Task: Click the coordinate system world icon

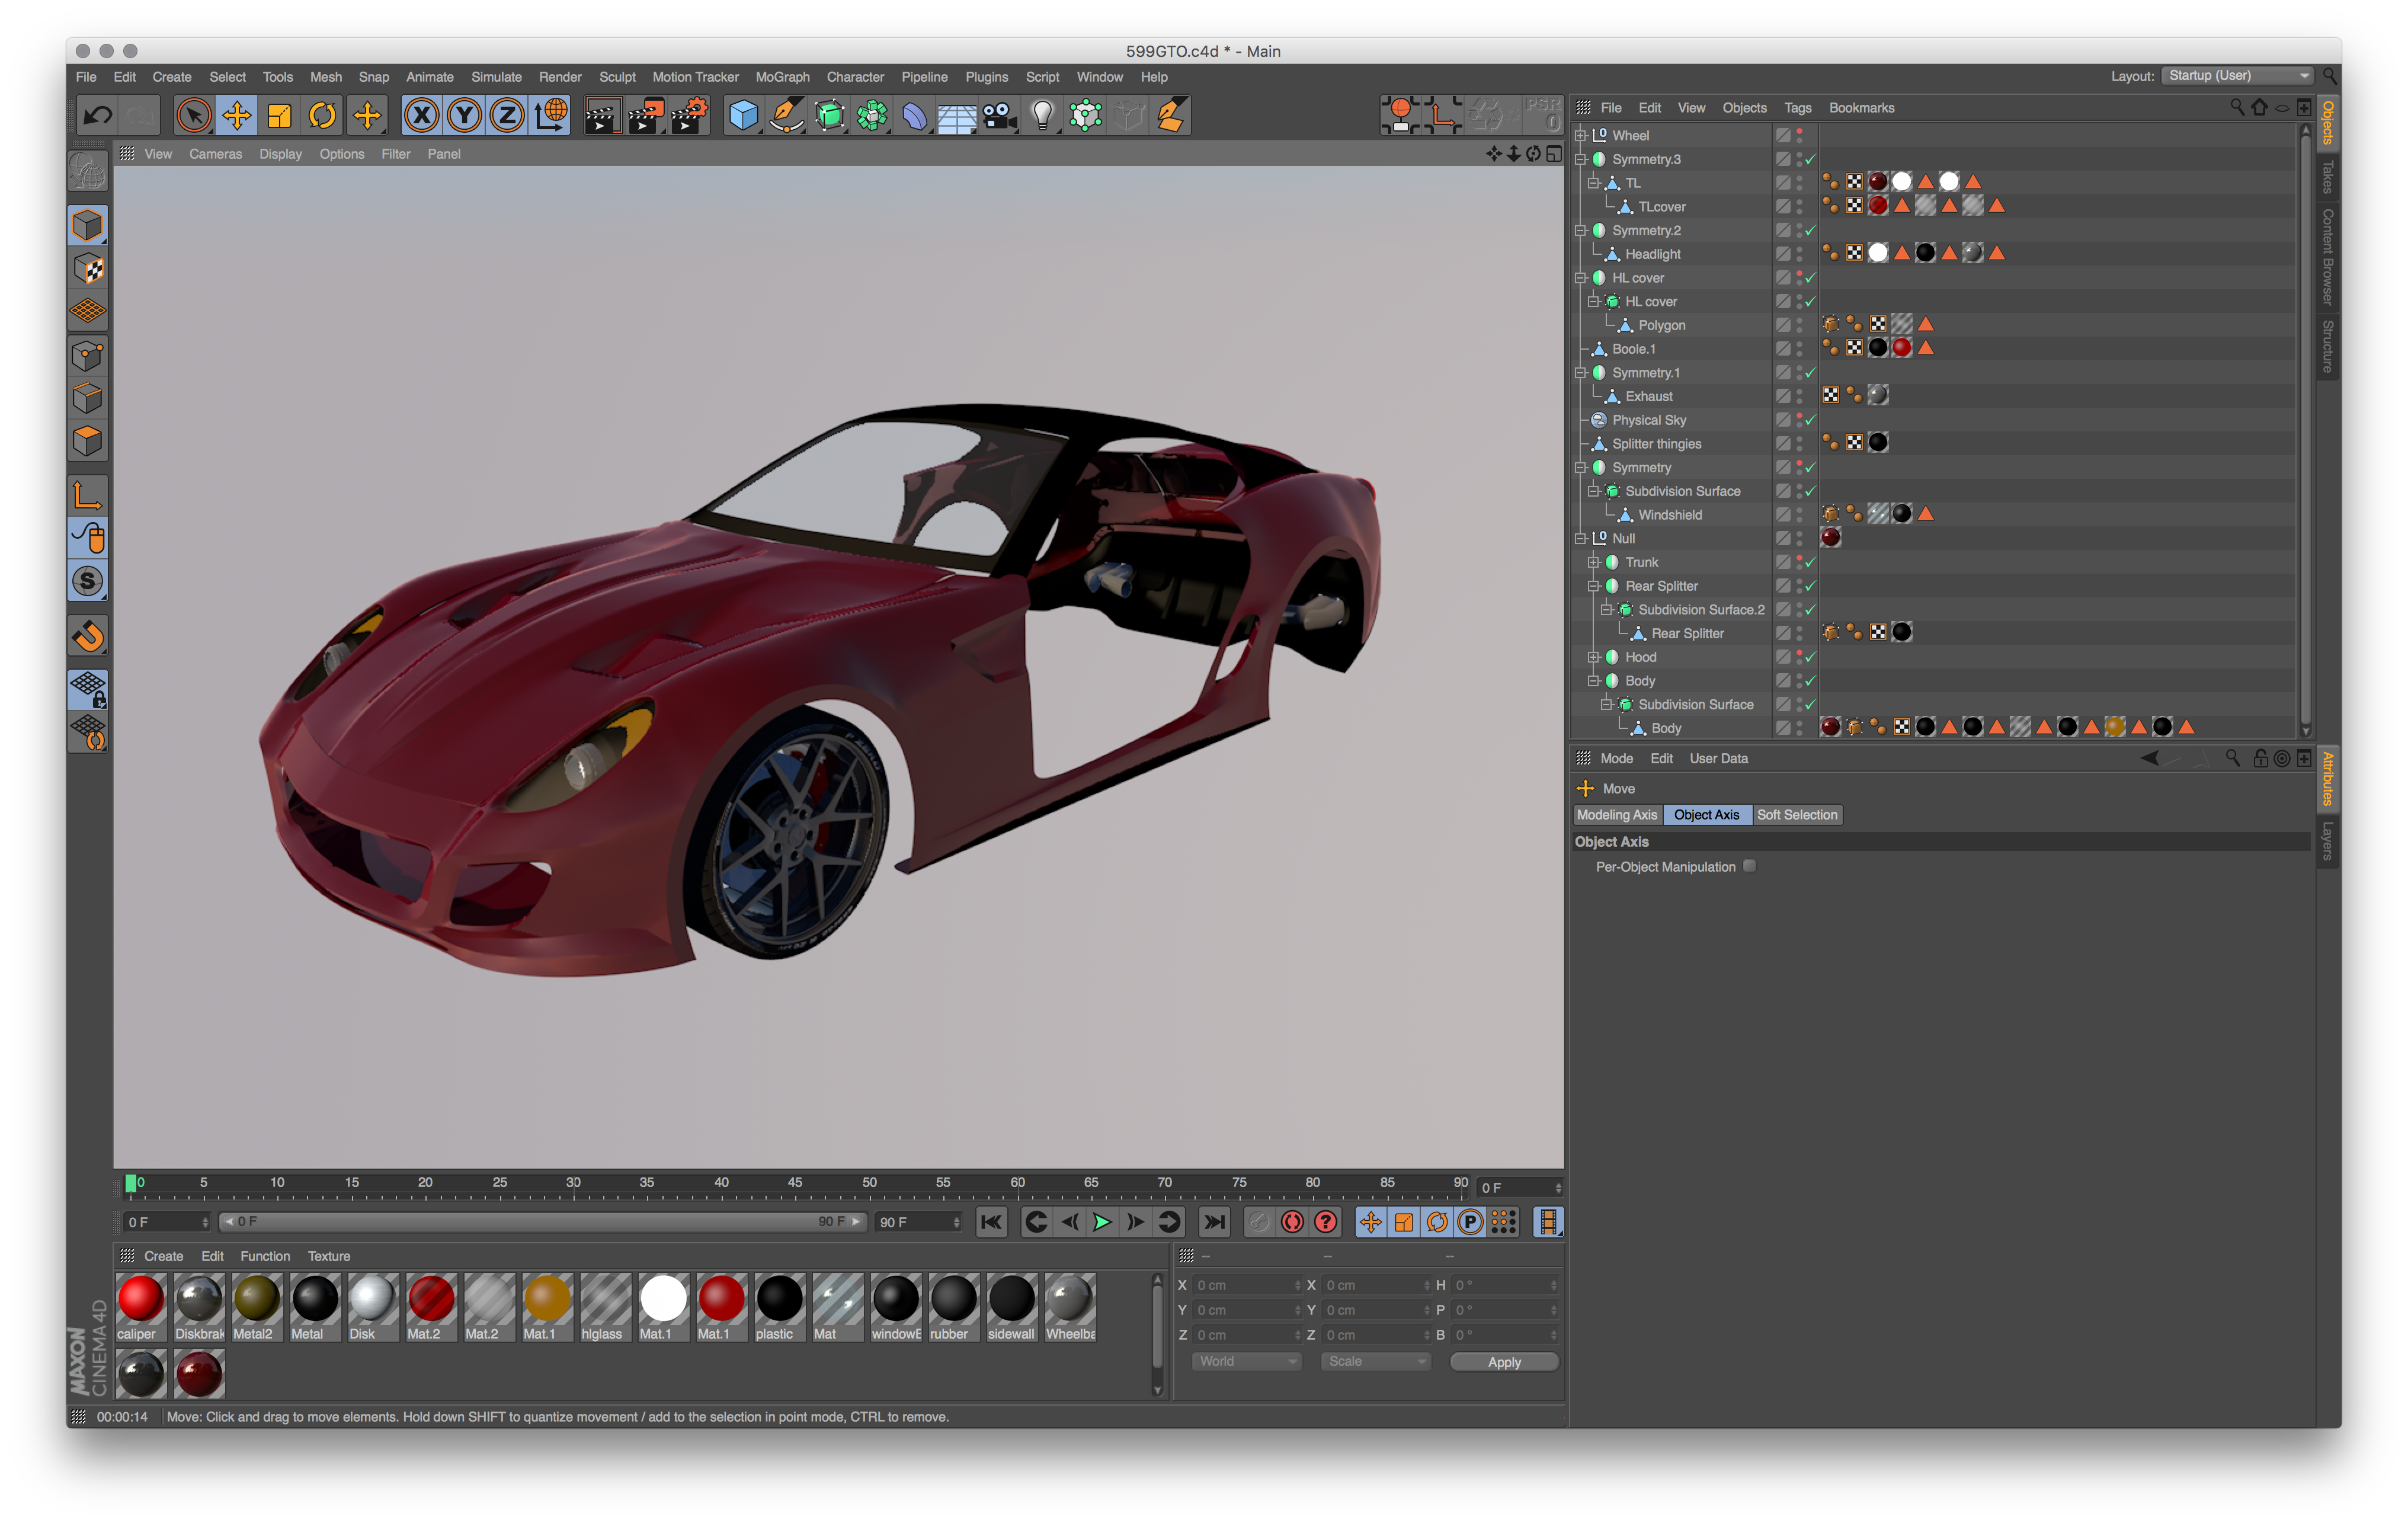Action: point(551,116)
